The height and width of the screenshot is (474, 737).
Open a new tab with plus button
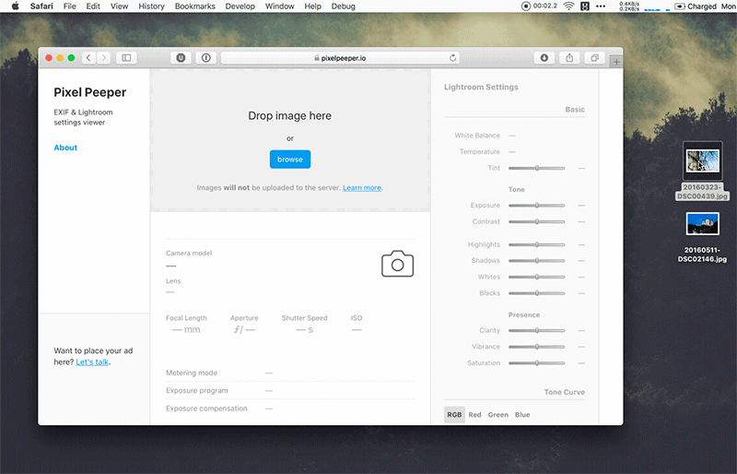click(615, 62)
